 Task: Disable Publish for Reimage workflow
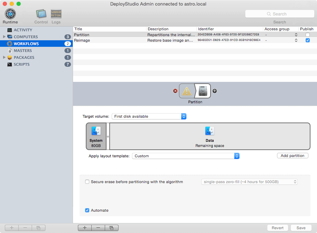[307, 40]
